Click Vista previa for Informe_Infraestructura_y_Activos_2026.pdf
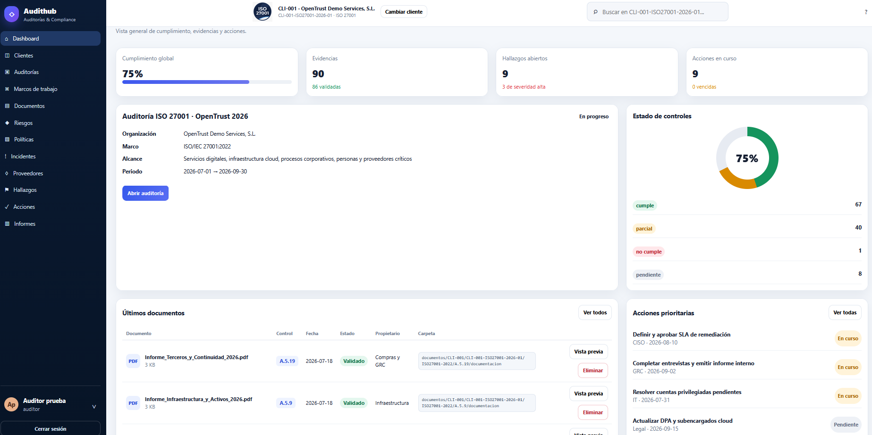The image size is (872, 435). [588, 394]
